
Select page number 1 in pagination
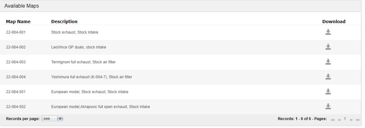345,119
